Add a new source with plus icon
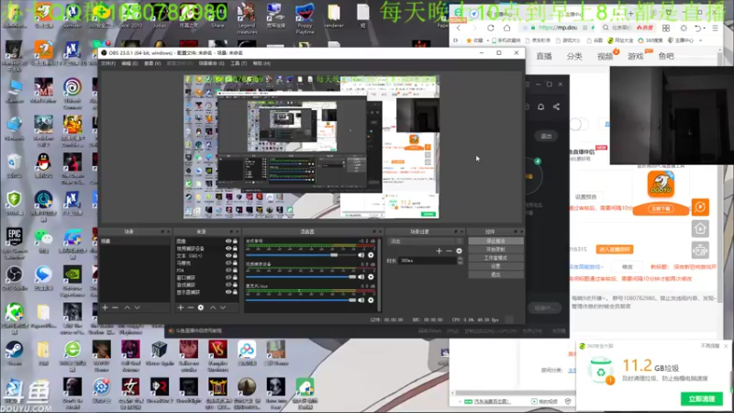Screen dimensions: 734x413 pos(181,307)
